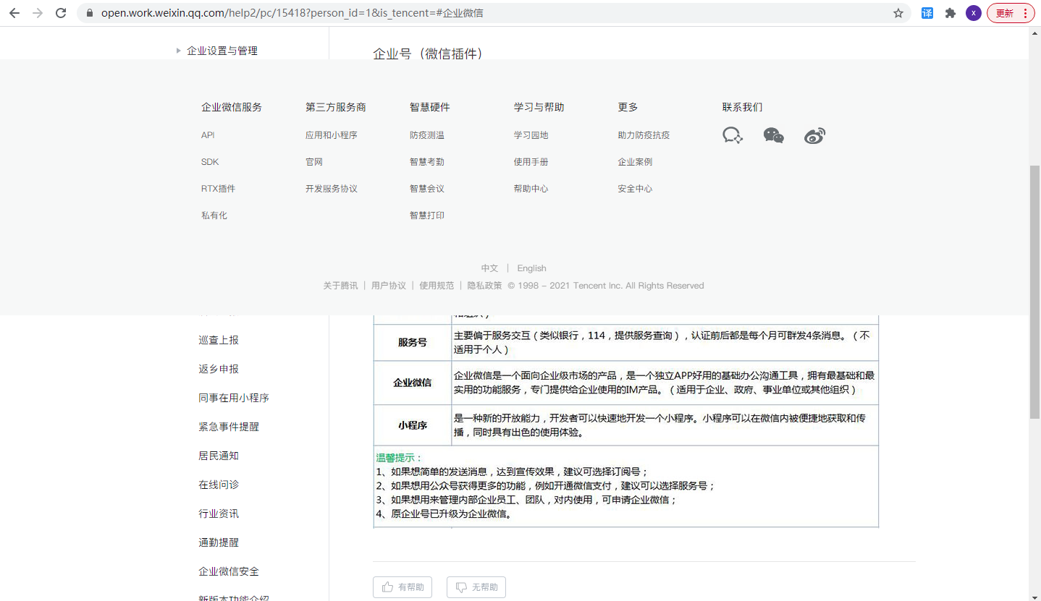Click the thumbs-up icon in 有帮助

coord(388,587)
